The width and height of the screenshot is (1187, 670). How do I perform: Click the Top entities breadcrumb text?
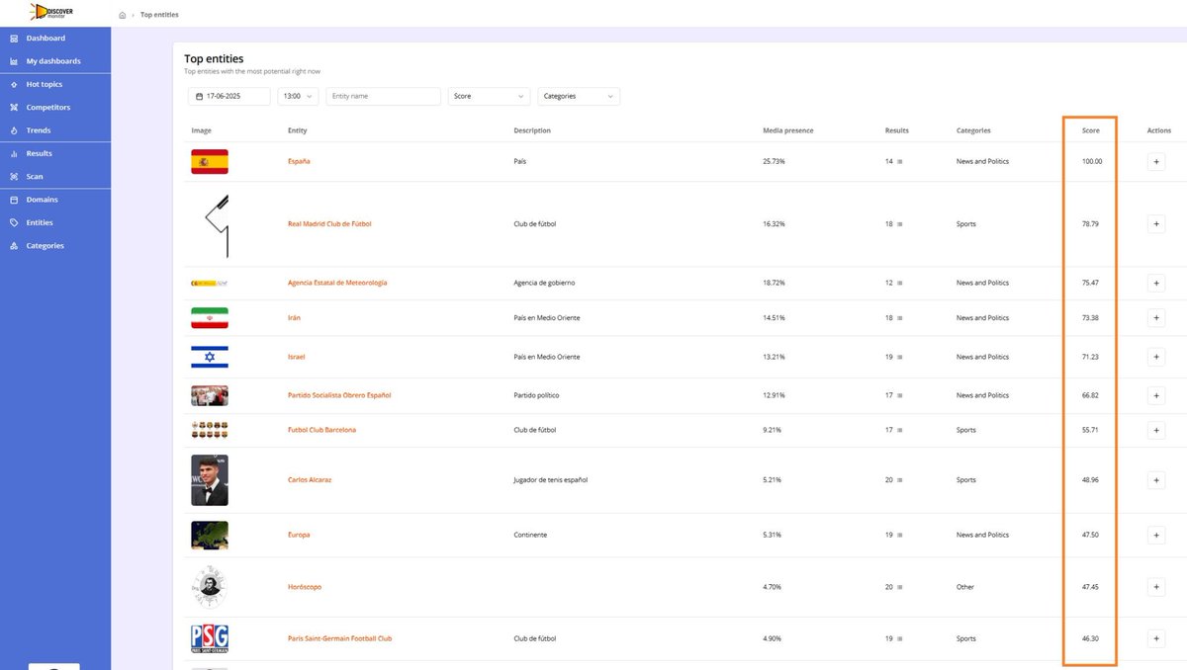pyautogui.click(x=159, y=15)
